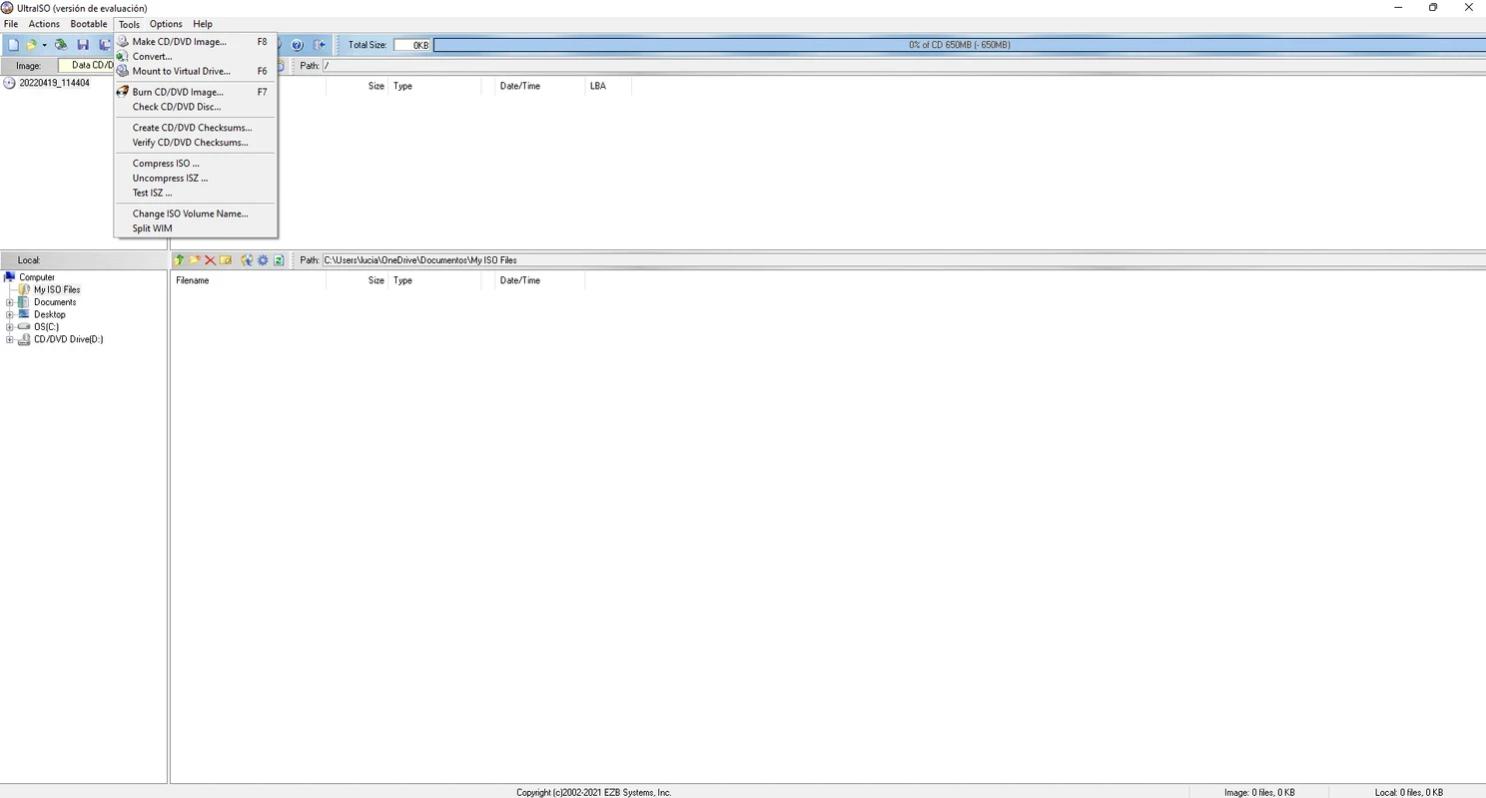
Task: Expand the CD/DVD Drive(D:) node
Action: click(x=10, y=340)
